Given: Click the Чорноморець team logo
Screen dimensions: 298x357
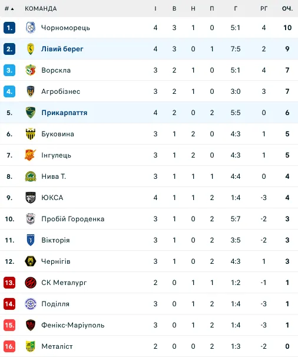Looking at the screenshot, I should pyautogui.click(x=31, y=28).
